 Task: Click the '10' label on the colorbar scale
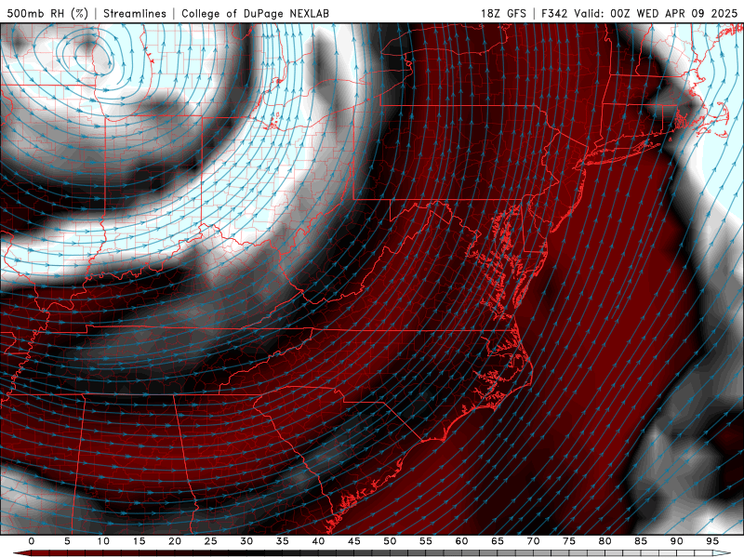click(103, 541)
